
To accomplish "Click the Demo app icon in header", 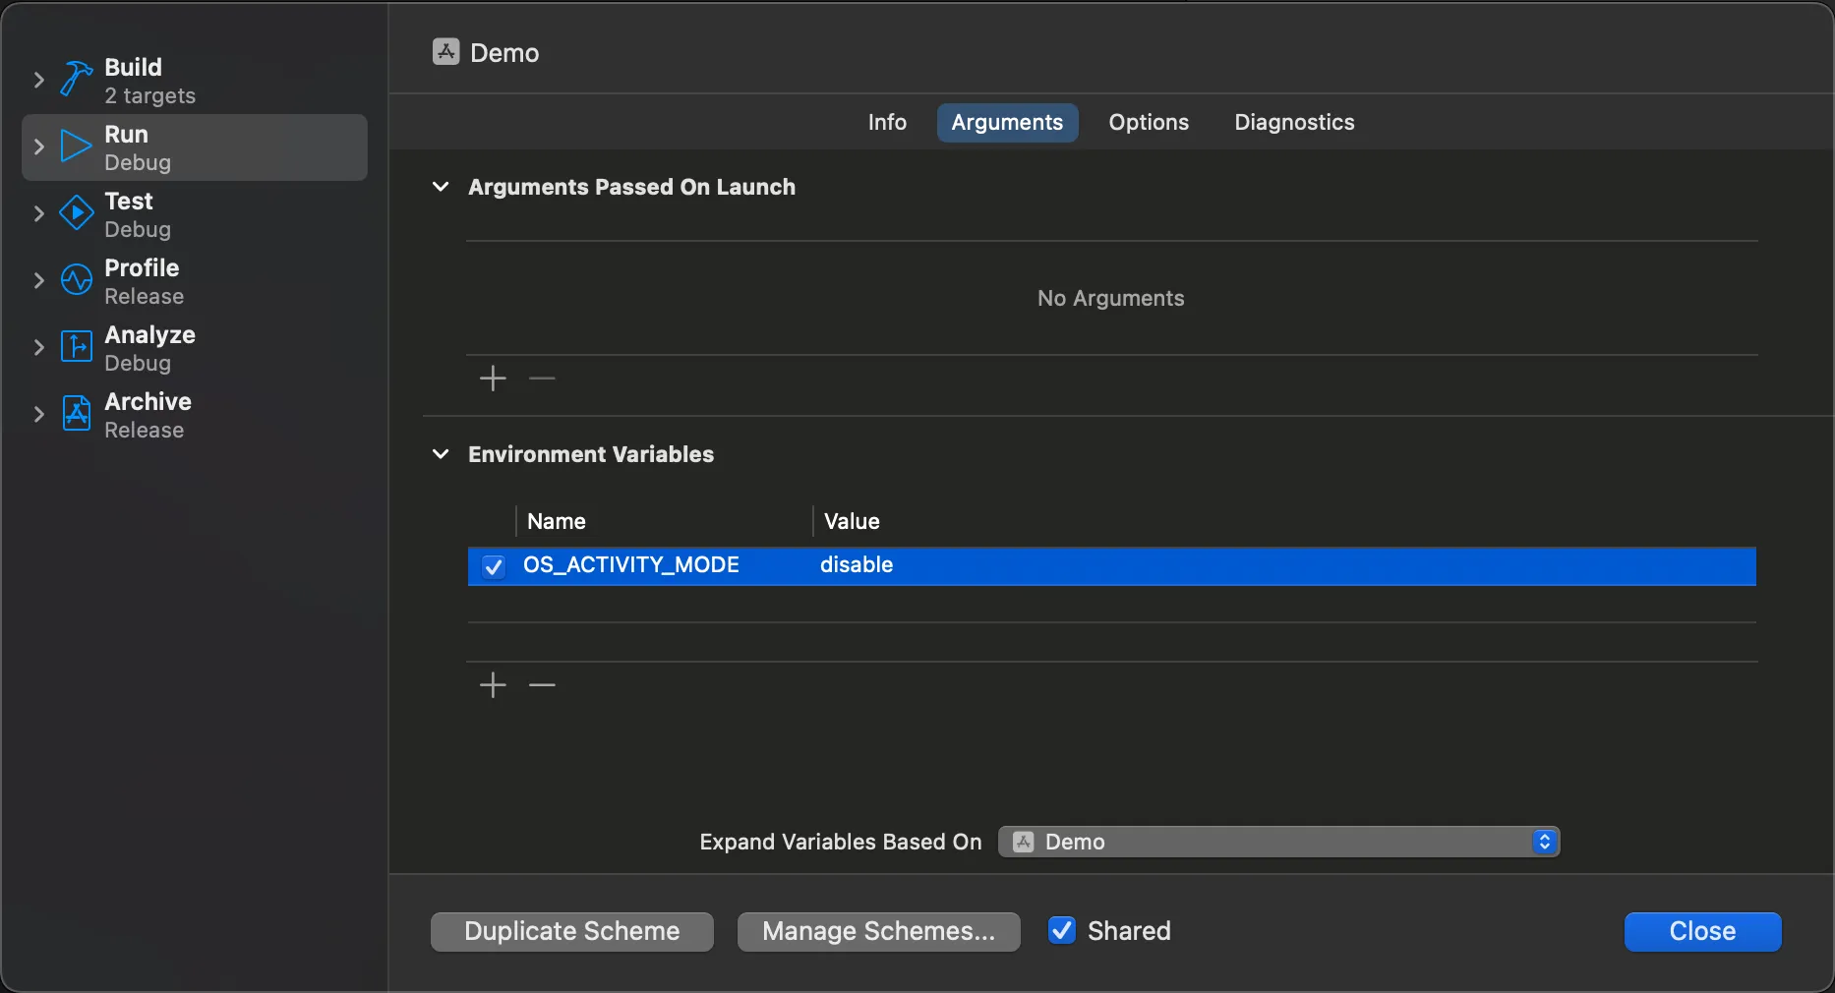I will coord(446,52).
